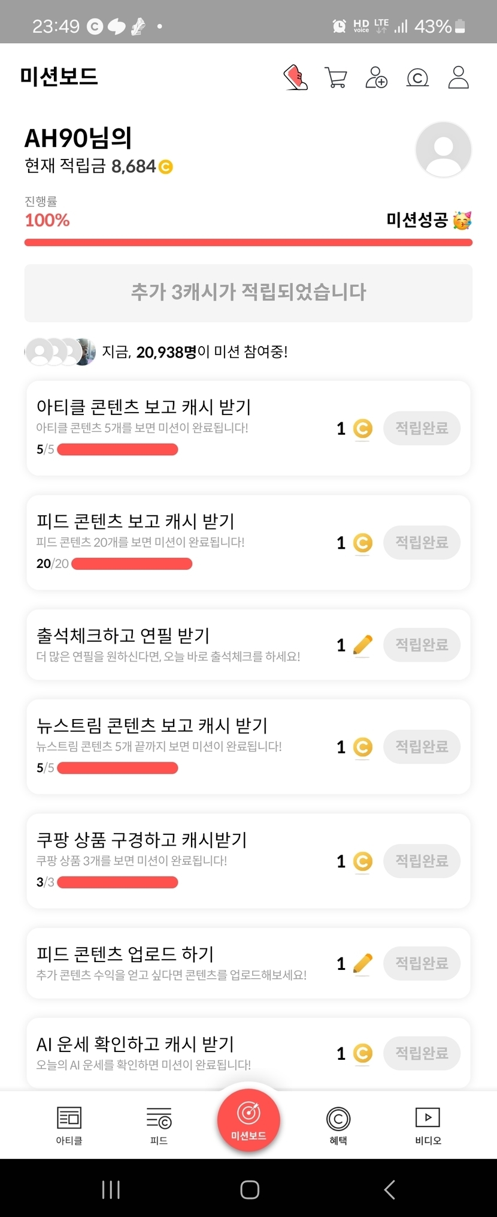The image size is (497, 1217).
Task: Tap 적립완료 button for 출석체크 mission
Action: 422,645
